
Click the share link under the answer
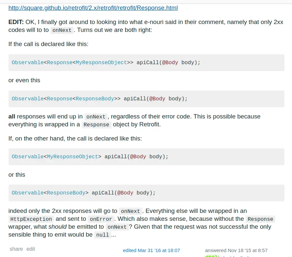(16, 249)
